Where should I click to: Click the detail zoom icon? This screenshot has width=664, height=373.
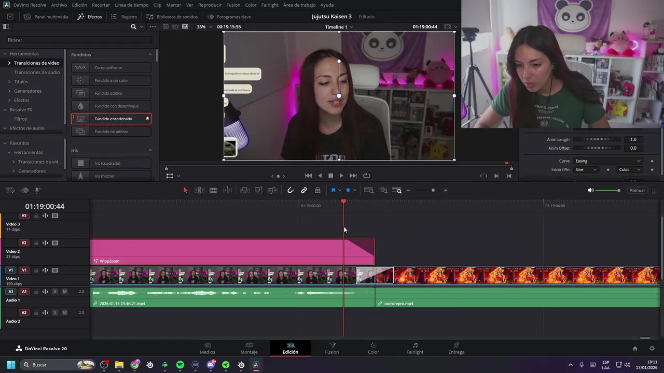tap(384, 190)
